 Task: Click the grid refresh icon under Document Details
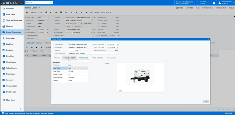click(27, 47)
